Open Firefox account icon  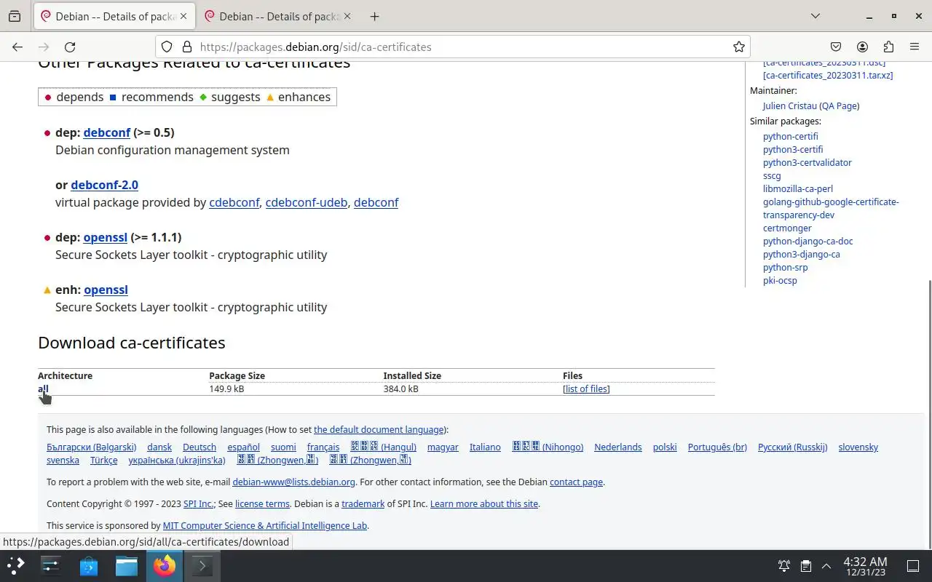(862, 47)
